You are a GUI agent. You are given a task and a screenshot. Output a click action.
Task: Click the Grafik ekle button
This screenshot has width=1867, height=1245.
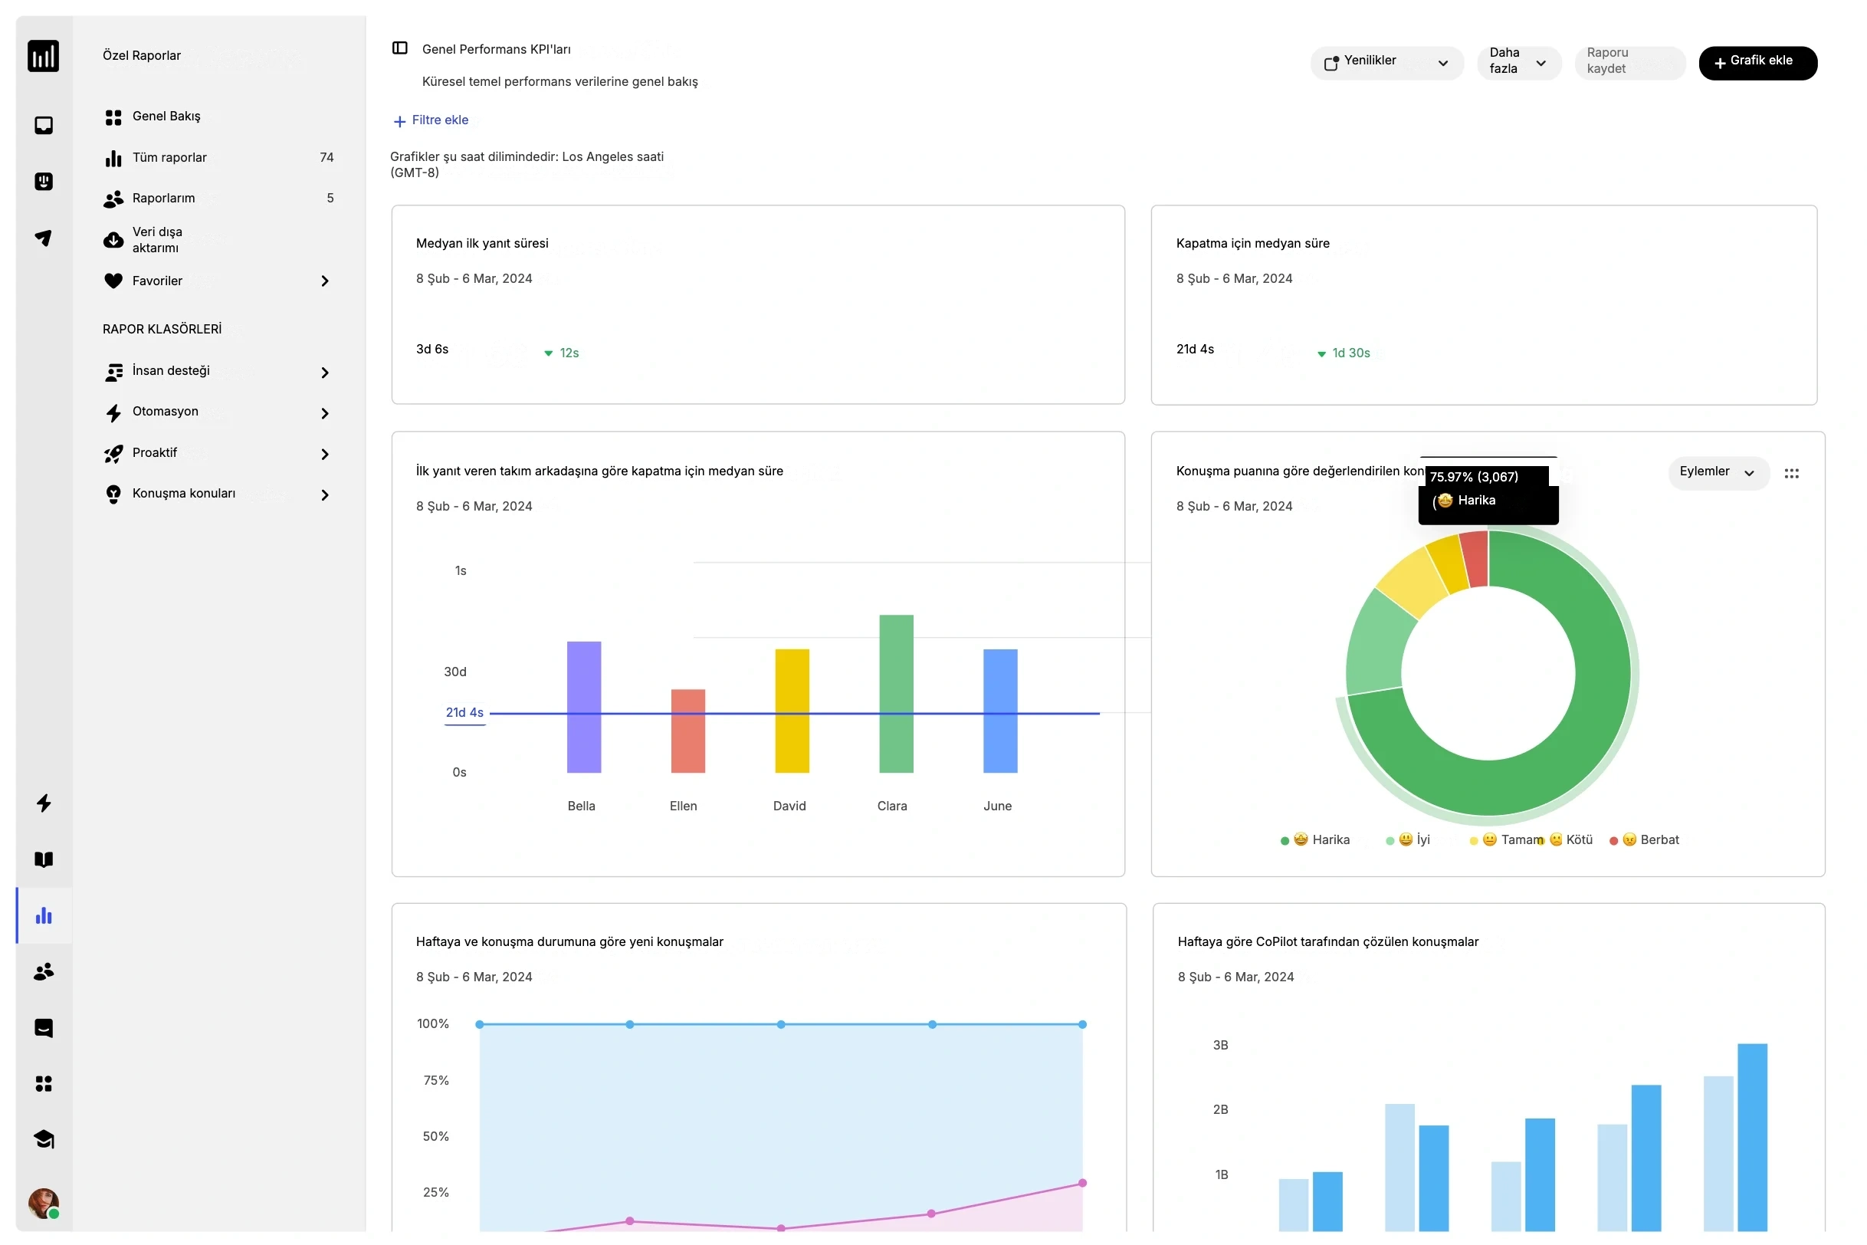(1757, 63)
